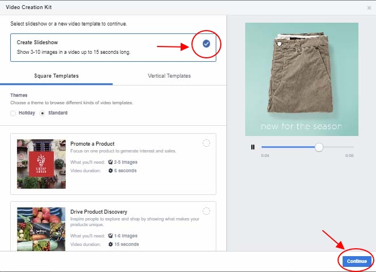Open the Vertical Templates tab
This screenshot has width=376, height=272.
[x=169, y=76]
